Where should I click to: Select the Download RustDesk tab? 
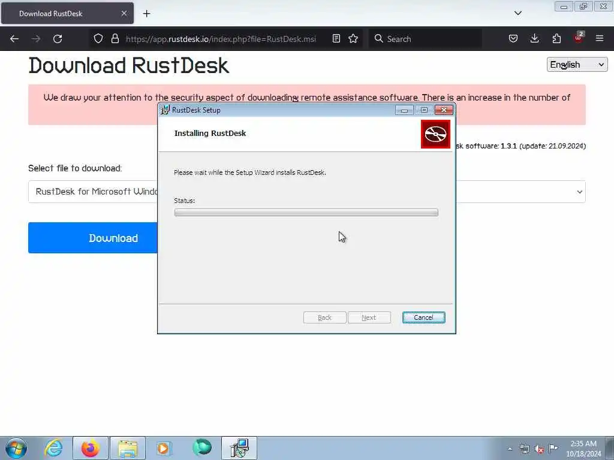coord(67,13)
